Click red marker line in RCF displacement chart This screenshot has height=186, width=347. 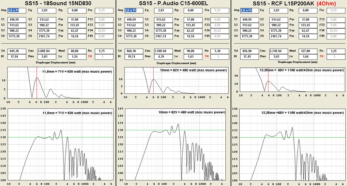point(268,80)
